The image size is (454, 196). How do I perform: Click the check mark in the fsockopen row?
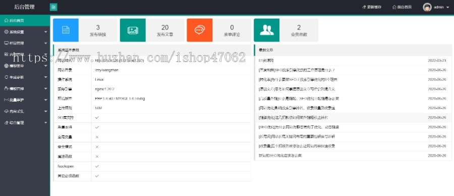click(97, 166)
